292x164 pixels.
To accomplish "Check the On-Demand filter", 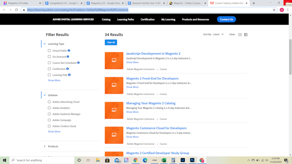I will pos(49,57).
